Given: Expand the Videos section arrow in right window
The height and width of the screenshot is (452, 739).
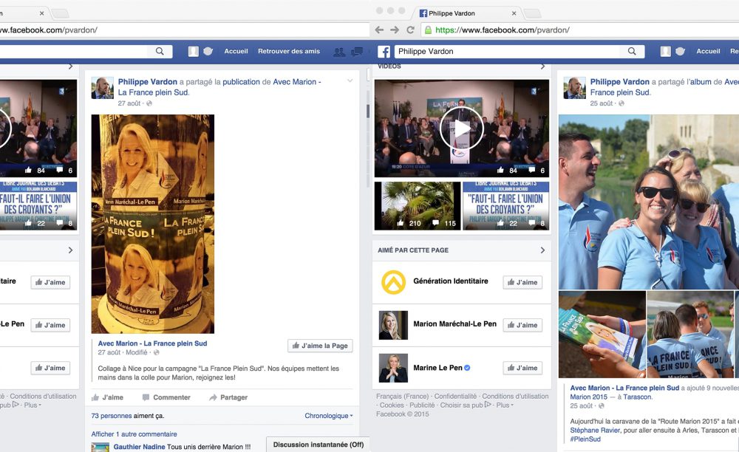Looking at the screenshot, I should point(543,66).
